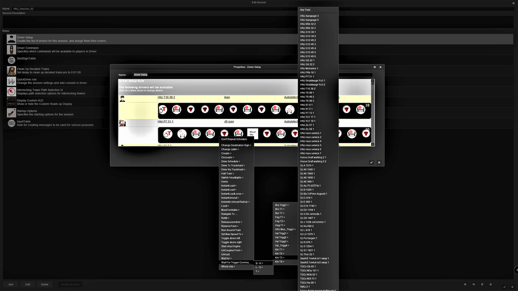Select Clean Up Derailed Trains icon
Screen dimensions: 518x291
click(x=11, y=71)
